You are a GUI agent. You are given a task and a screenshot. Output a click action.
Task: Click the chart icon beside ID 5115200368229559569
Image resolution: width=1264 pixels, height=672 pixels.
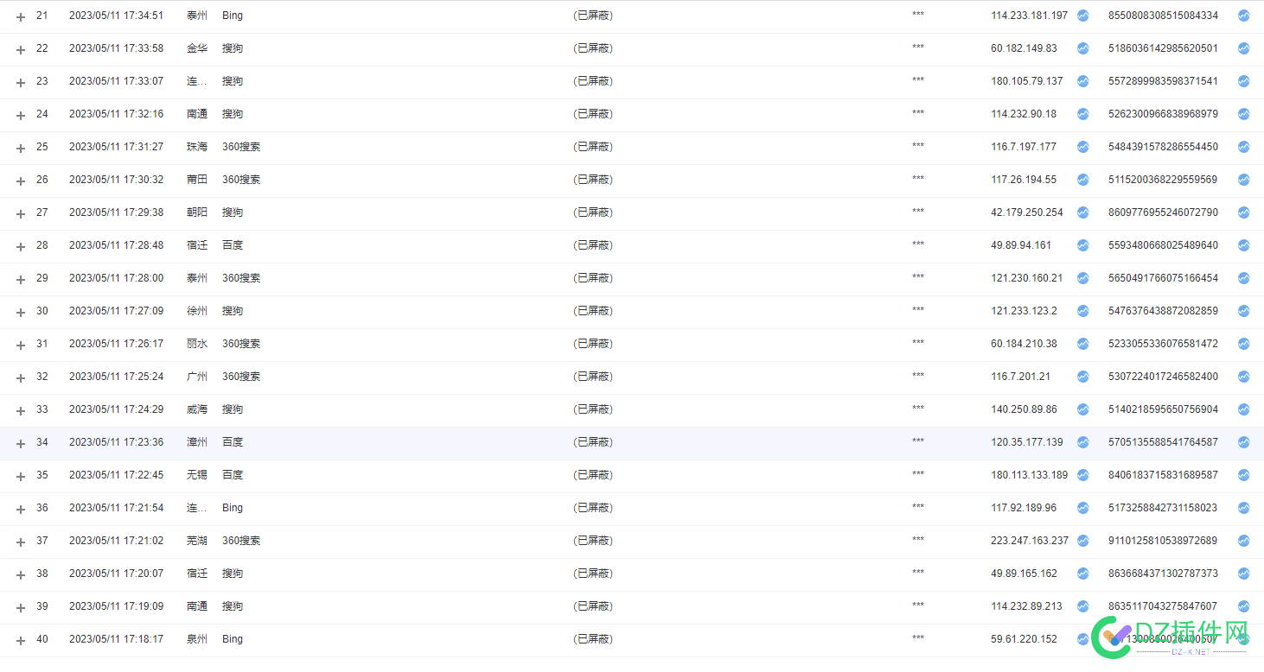[x=1243, y=180]
